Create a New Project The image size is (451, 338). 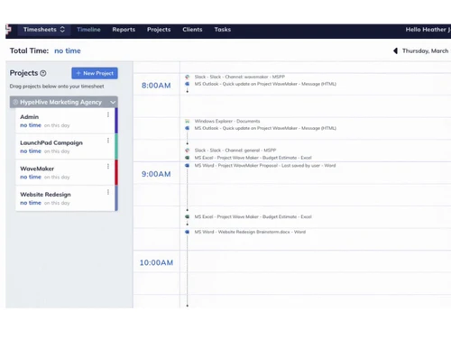95,73
